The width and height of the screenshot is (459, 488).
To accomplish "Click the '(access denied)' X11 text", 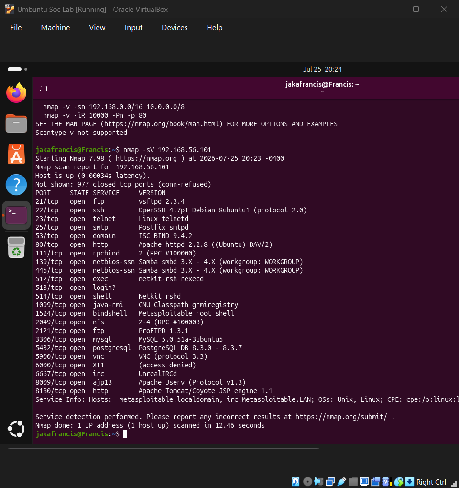I will pyautogui.click(x=167, y=365).
